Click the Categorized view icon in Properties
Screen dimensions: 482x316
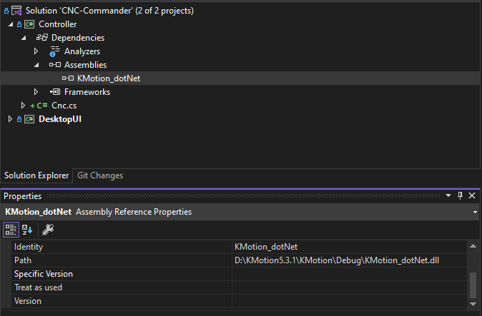(11, 229)
